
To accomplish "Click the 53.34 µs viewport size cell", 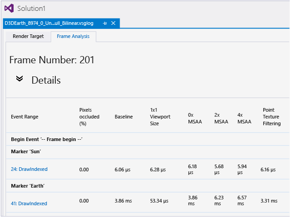I will (x=159, y=201).
